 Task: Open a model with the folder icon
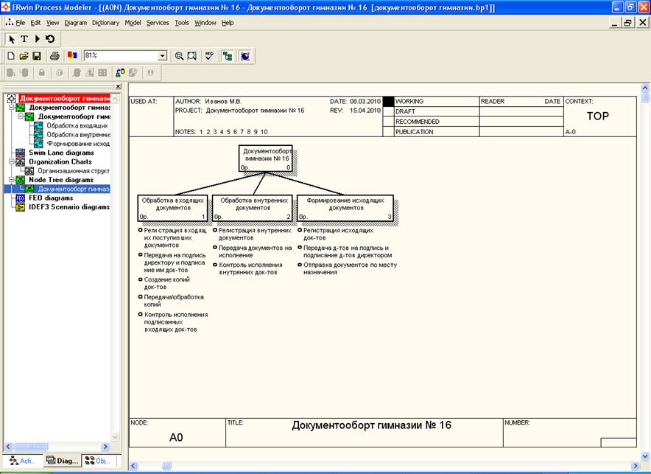(x=24, y=56)
